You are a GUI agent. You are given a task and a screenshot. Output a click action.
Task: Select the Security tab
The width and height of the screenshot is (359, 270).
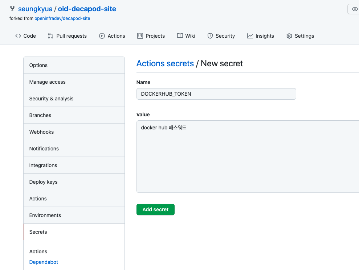[x=221, y=36]
